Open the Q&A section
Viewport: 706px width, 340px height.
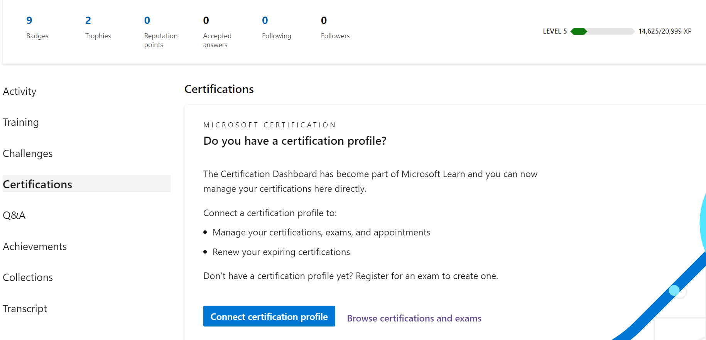[14, 215]
